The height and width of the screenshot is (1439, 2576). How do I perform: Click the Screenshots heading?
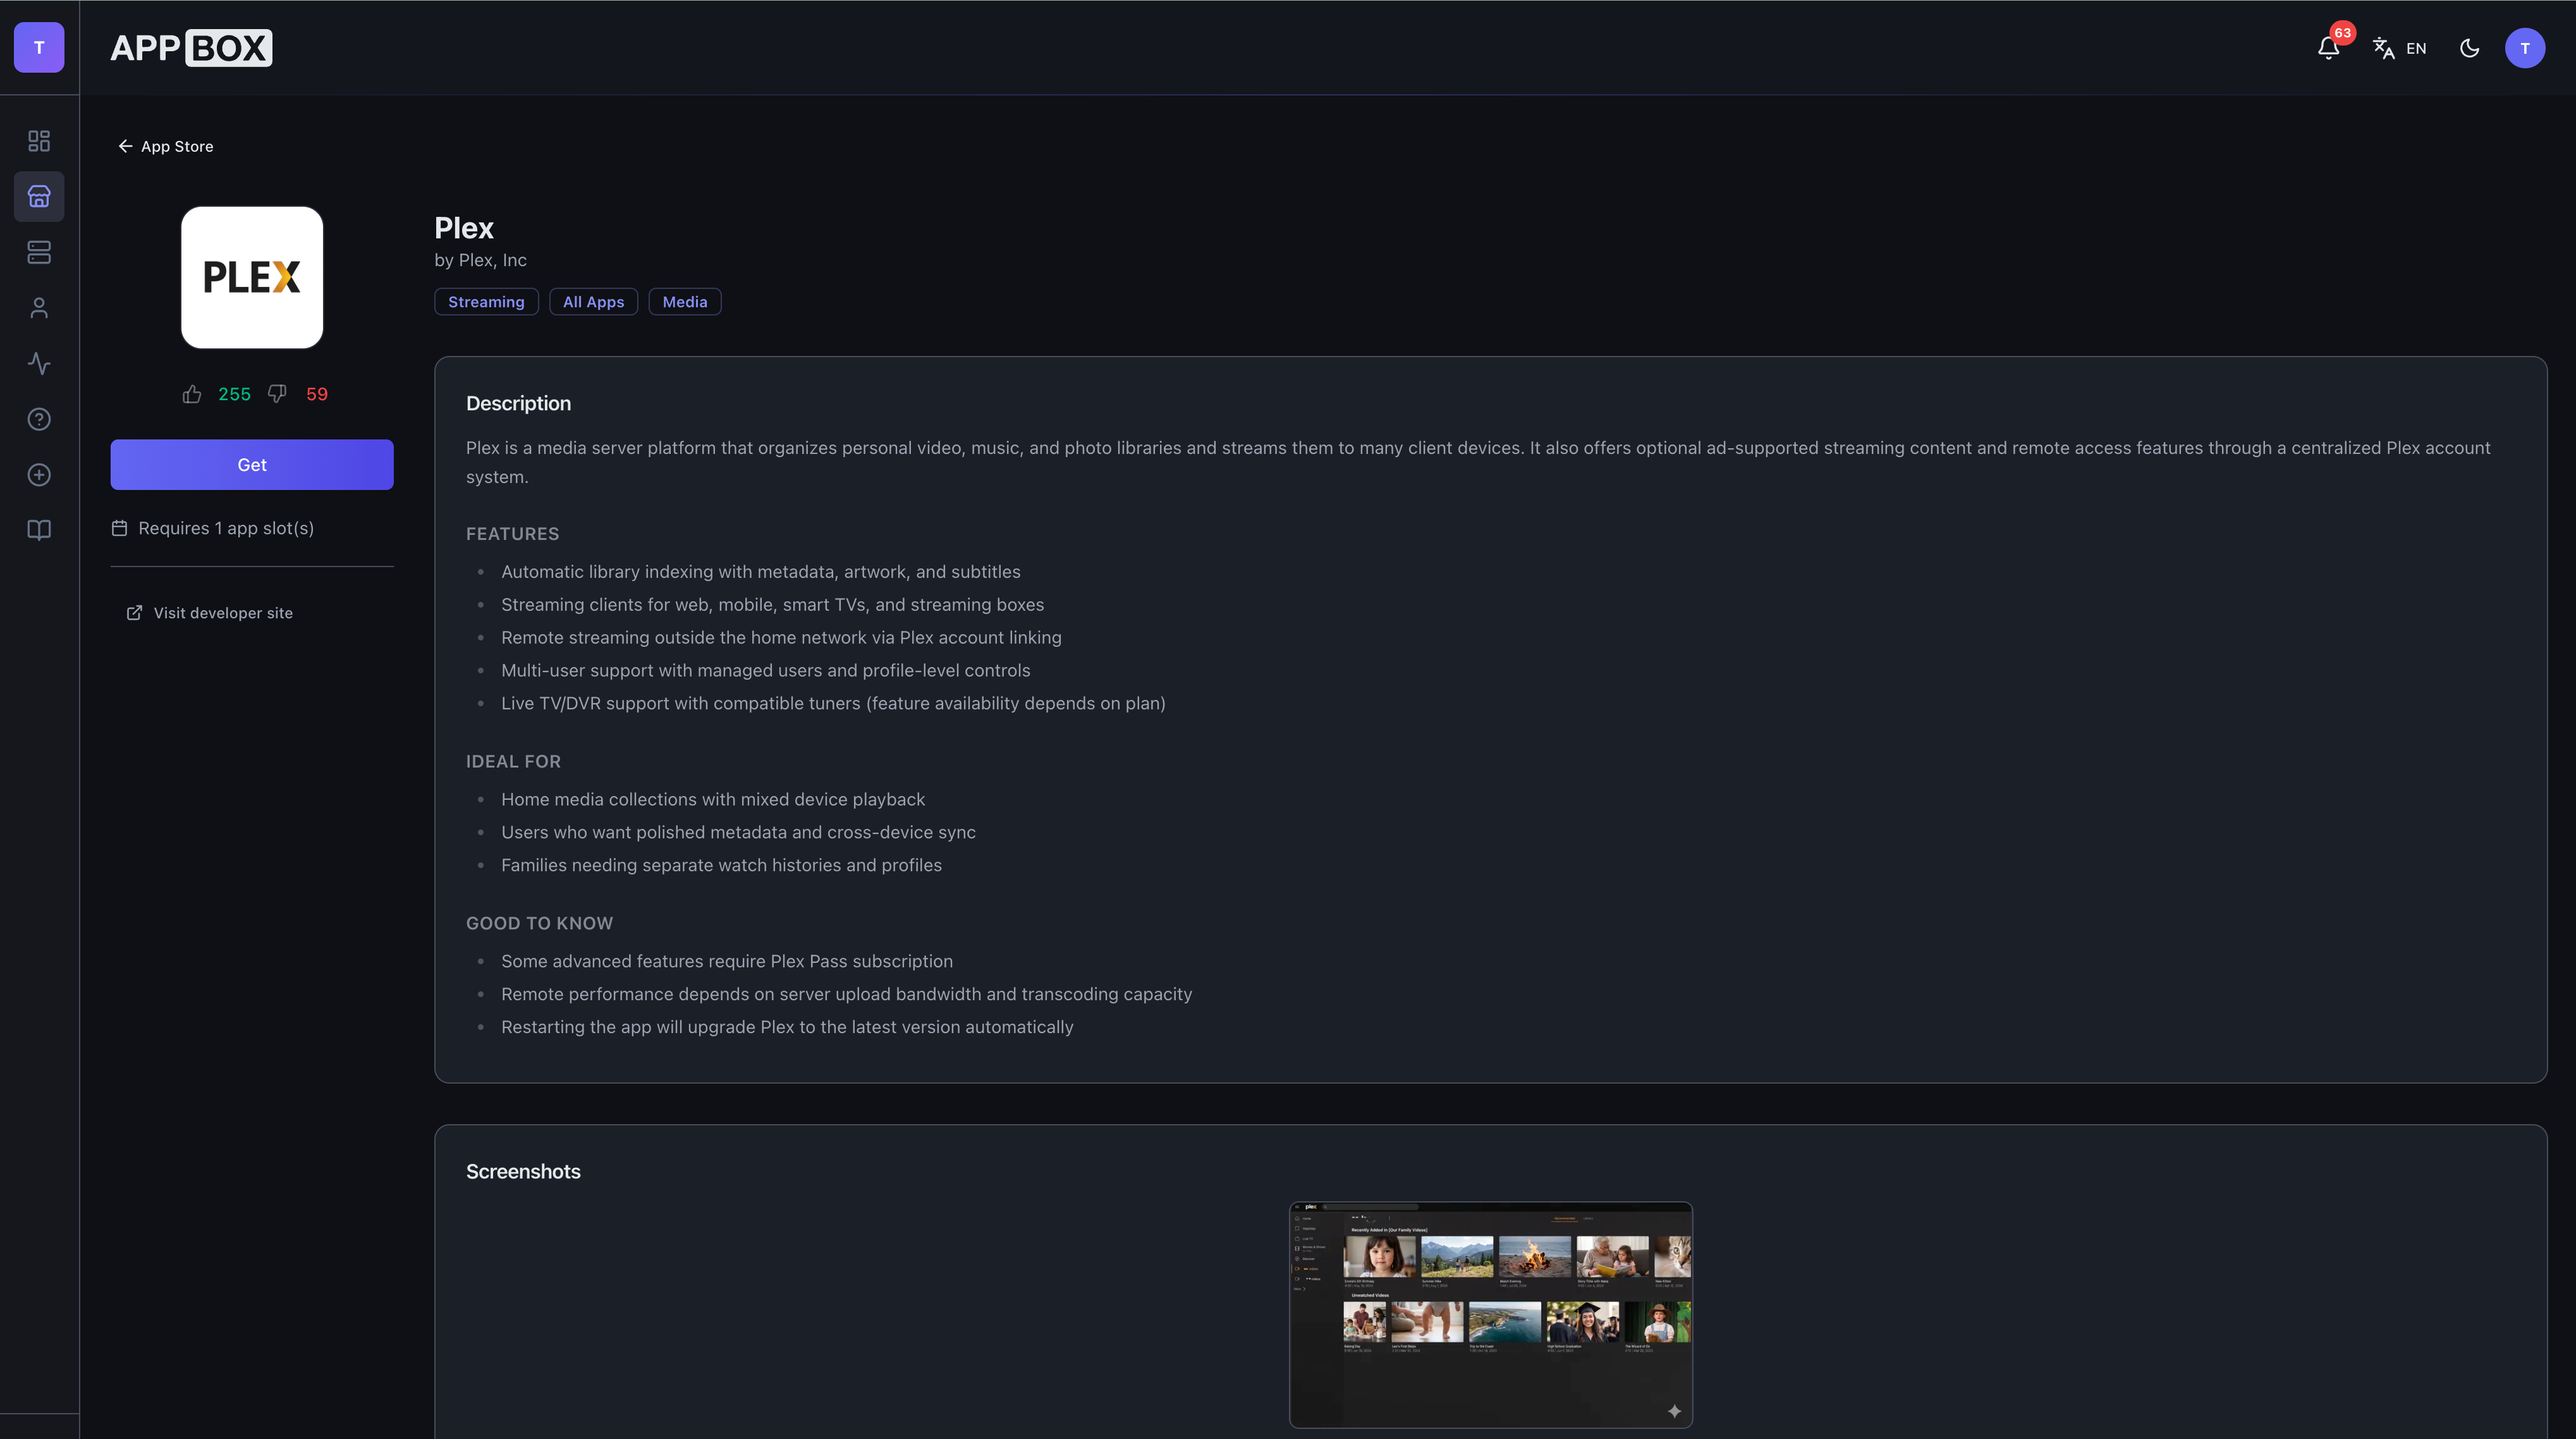(x=524, y=1171)
